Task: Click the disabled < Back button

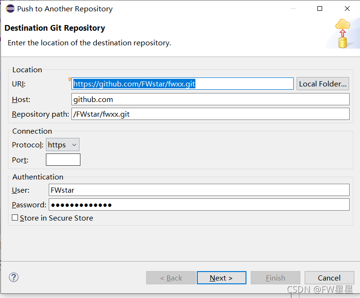Action: pyautogui.click(x=171, y=278)
